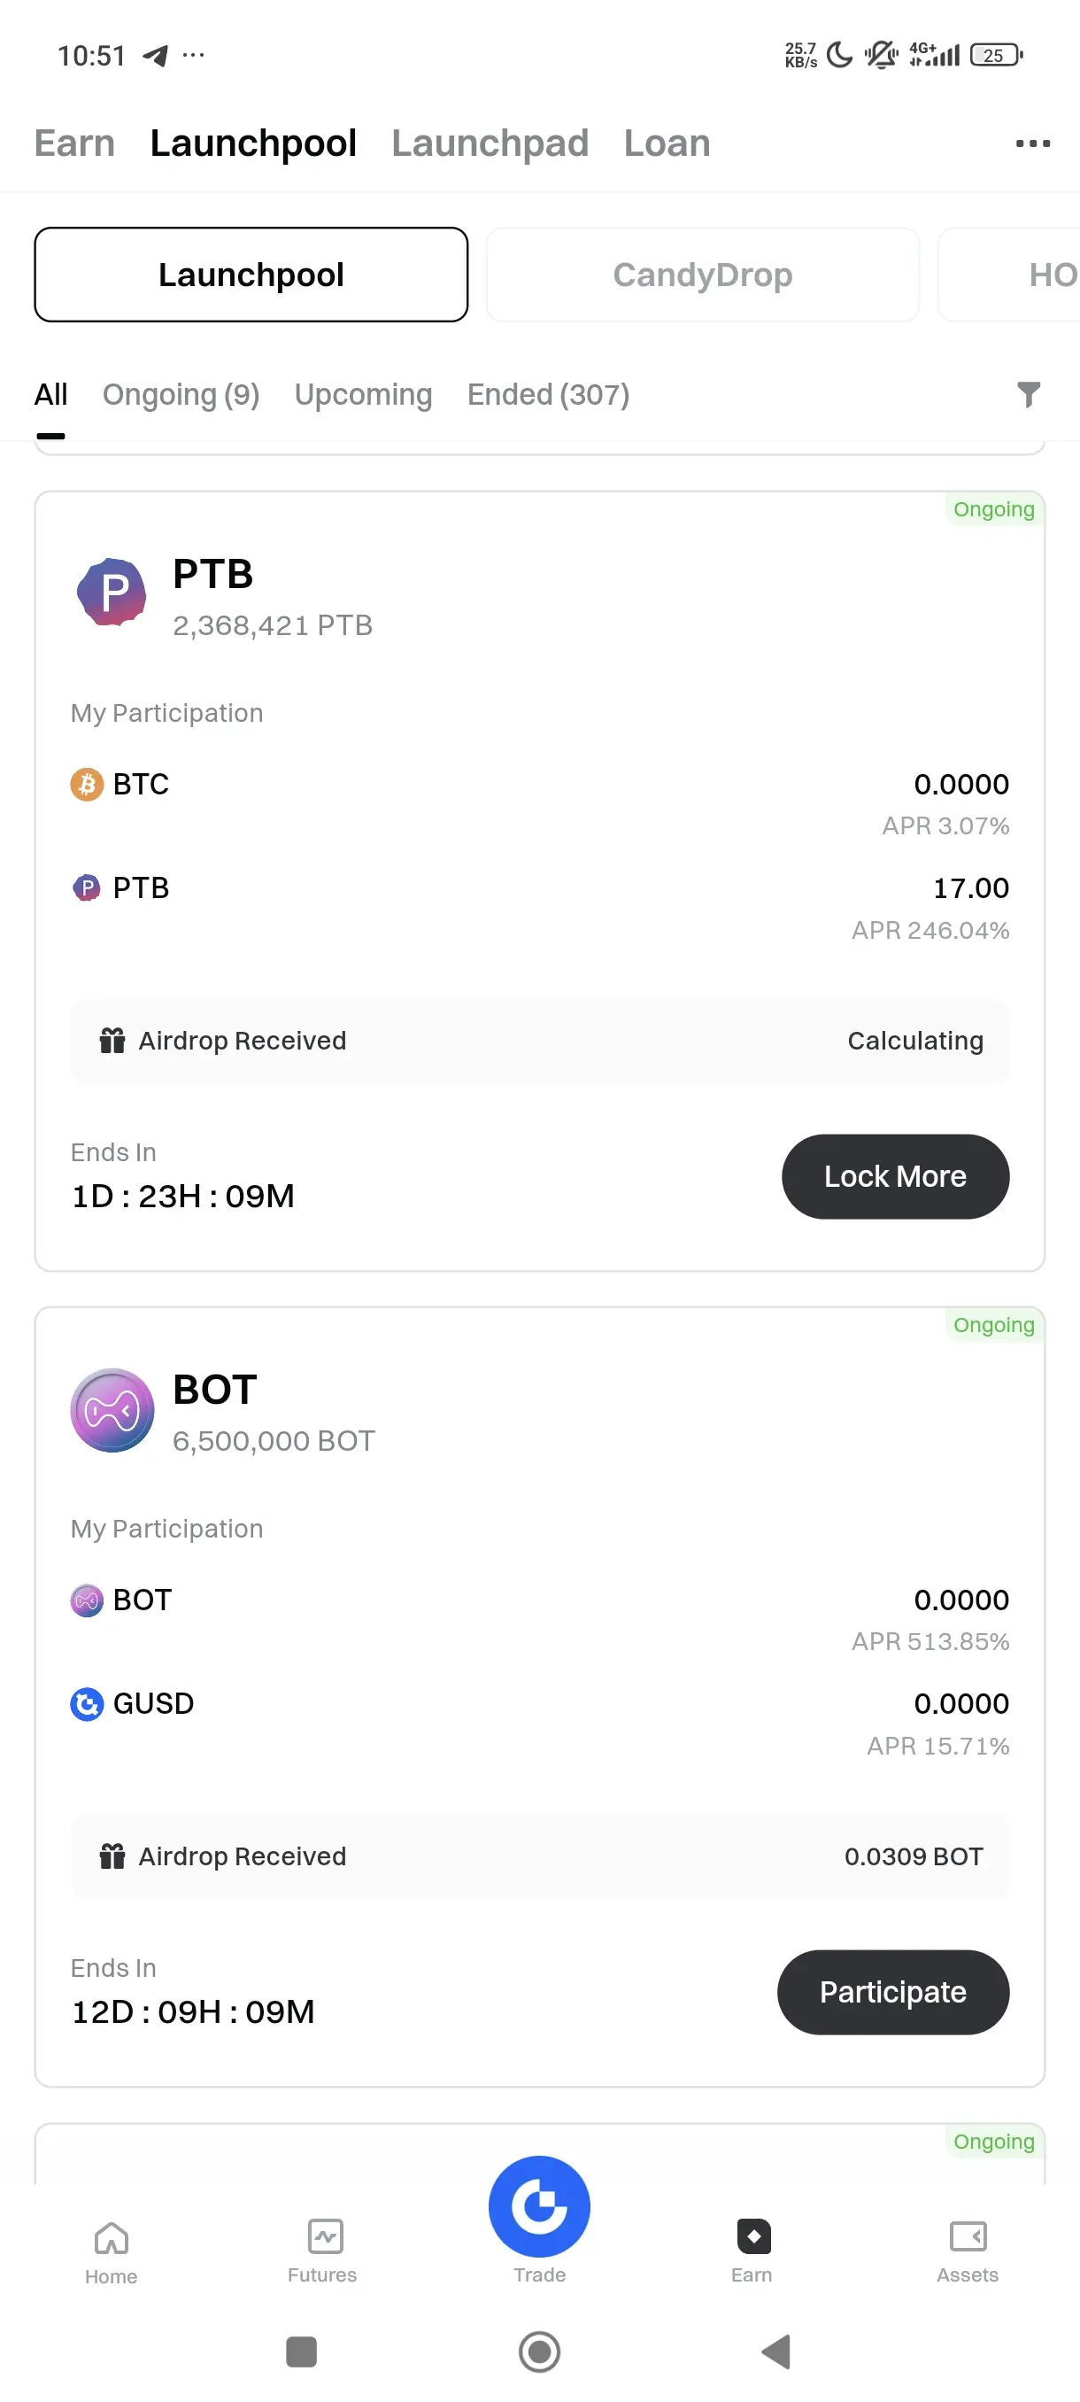Tap the PTB project logo
Image resolution: width=1080 pixels, height=2402 pixels.
pos(112,593)
